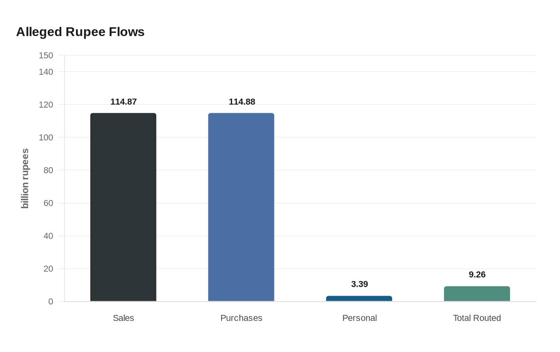Click the Total Routed category label
The image size is (560, 352).
click(477, 318)
